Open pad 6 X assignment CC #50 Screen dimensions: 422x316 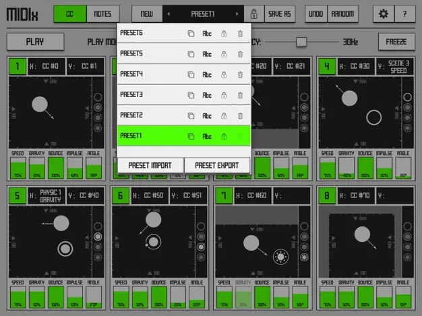pos(150,195)
